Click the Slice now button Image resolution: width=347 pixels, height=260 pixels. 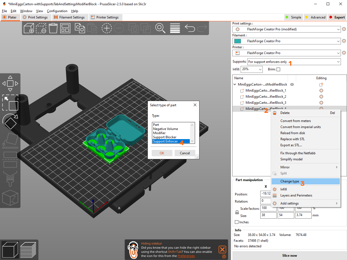pyautogui.click(x=290, y=256)
